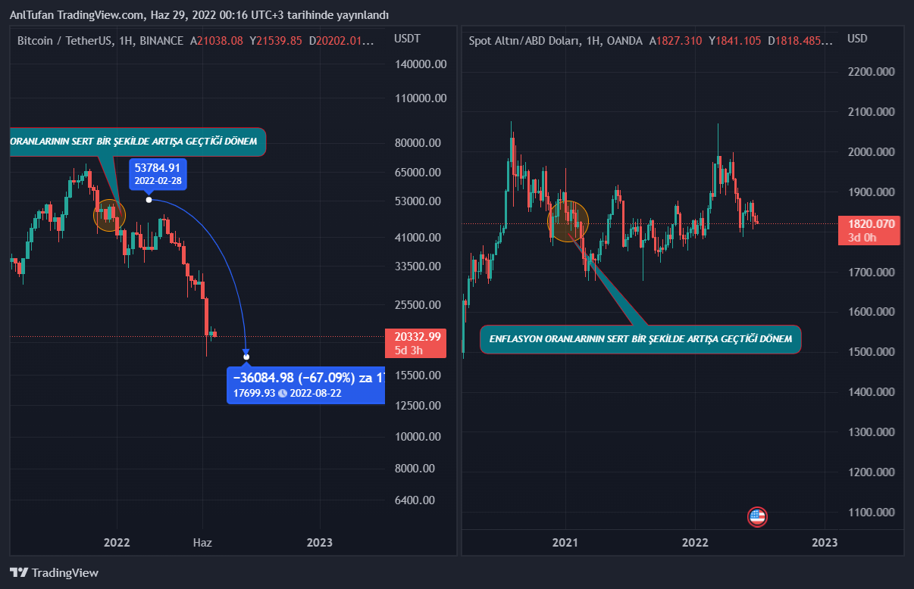The image size is (914, 589).
Task: Click the TradingView logo at bottom left
Action: (54, 572)
